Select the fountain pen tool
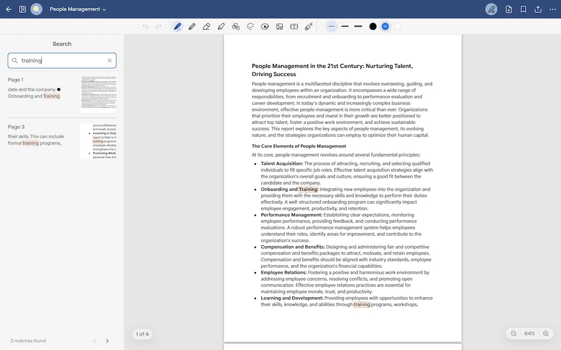Viewport: 561px width, 350px height. 177,26
